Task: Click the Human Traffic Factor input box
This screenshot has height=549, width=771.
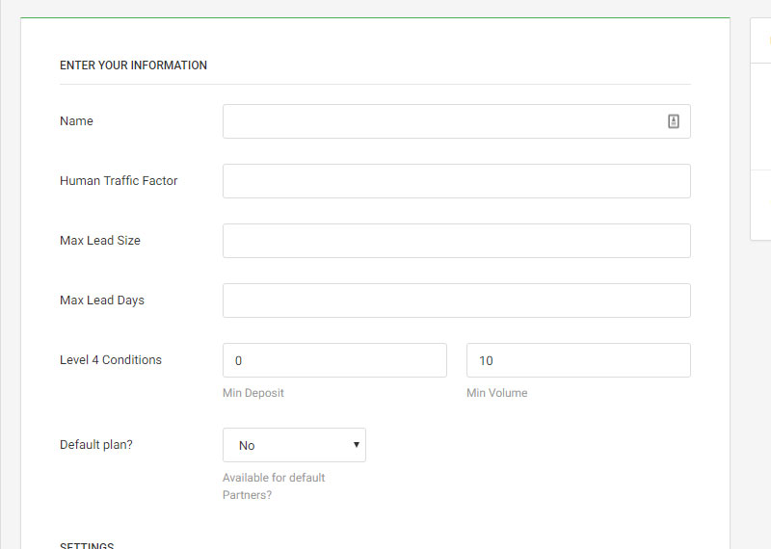Action: [456, 181]
